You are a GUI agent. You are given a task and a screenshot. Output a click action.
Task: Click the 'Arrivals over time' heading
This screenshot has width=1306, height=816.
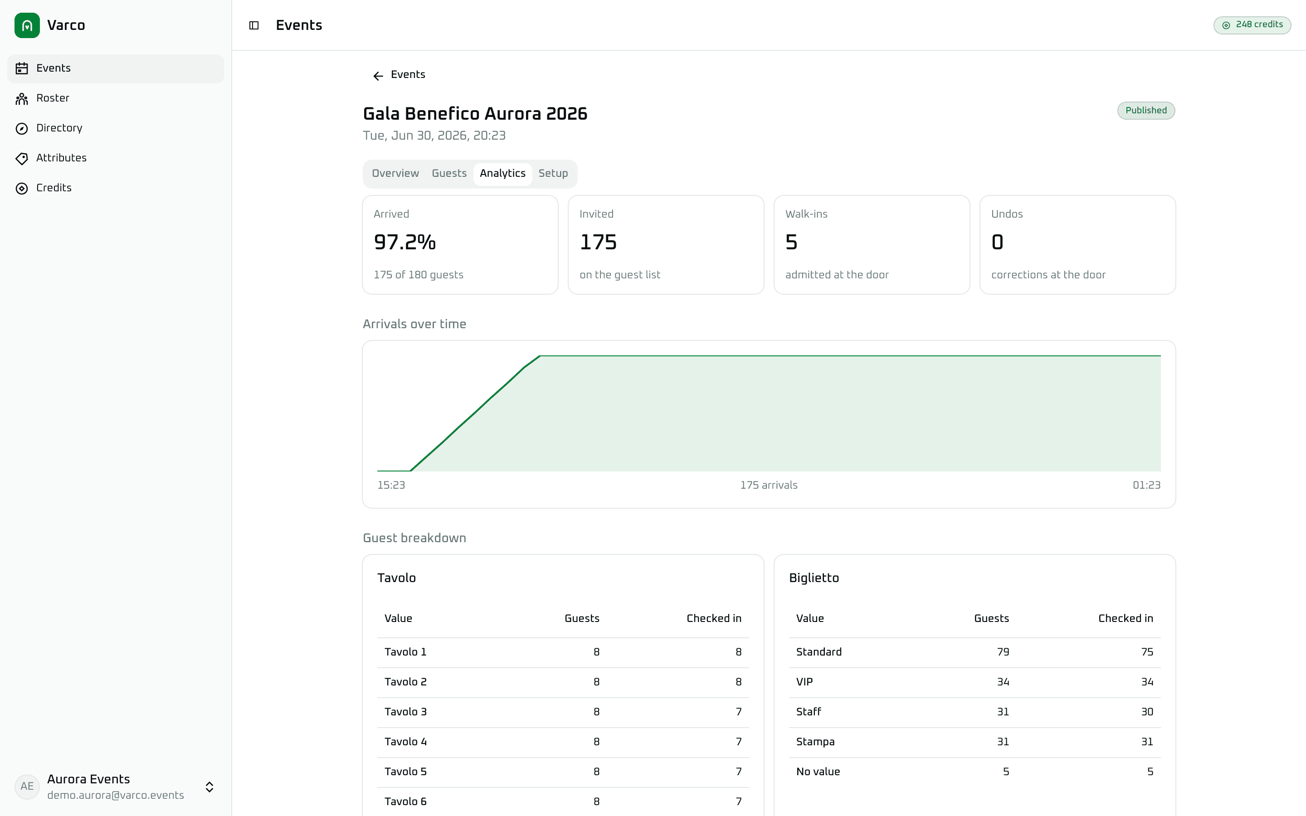(x=414, y=324)
